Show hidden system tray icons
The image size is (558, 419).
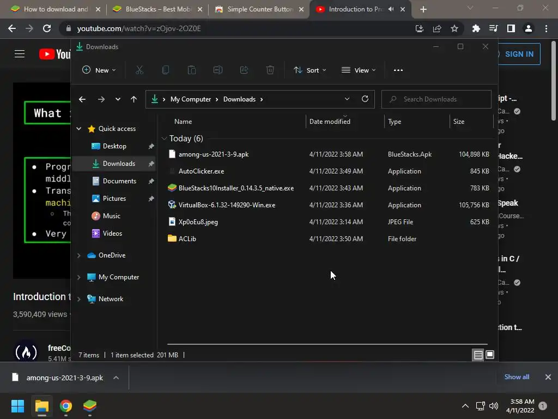pos(465,406)
